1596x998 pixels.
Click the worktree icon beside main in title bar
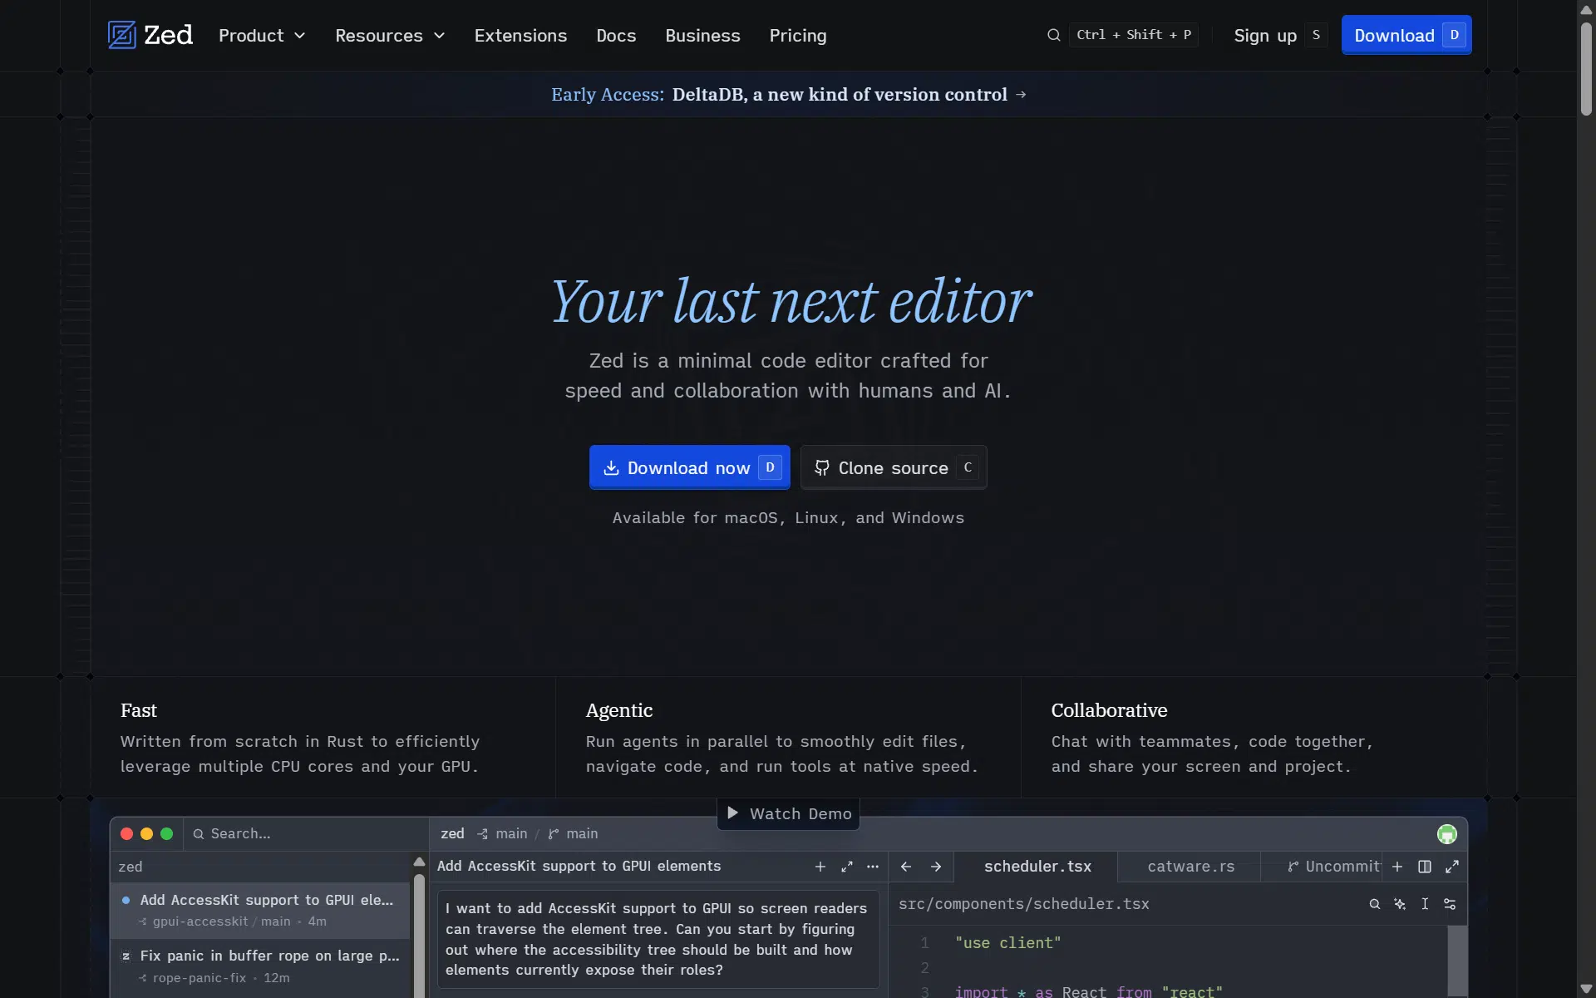point(482,834)
